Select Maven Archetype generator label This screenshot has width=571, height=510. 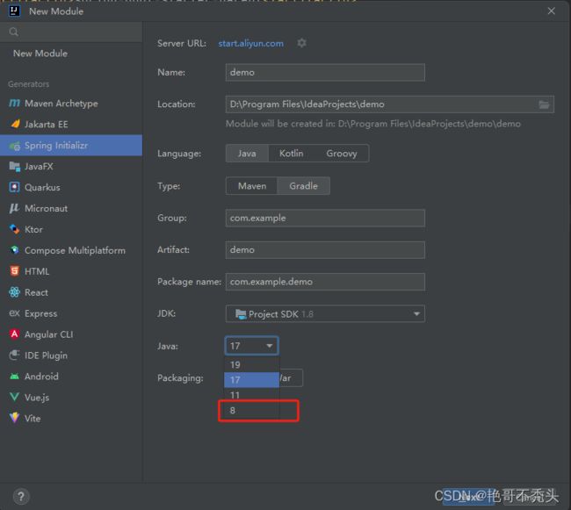pyautogui.click(x=61, y=104)
